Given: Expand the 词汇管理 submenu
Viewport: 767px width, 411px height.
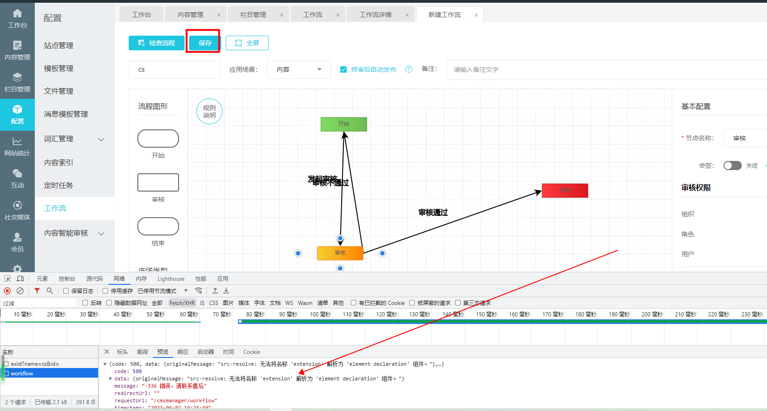Looking at the screenshot, I should pyautogui.click(x=102, y=139).
